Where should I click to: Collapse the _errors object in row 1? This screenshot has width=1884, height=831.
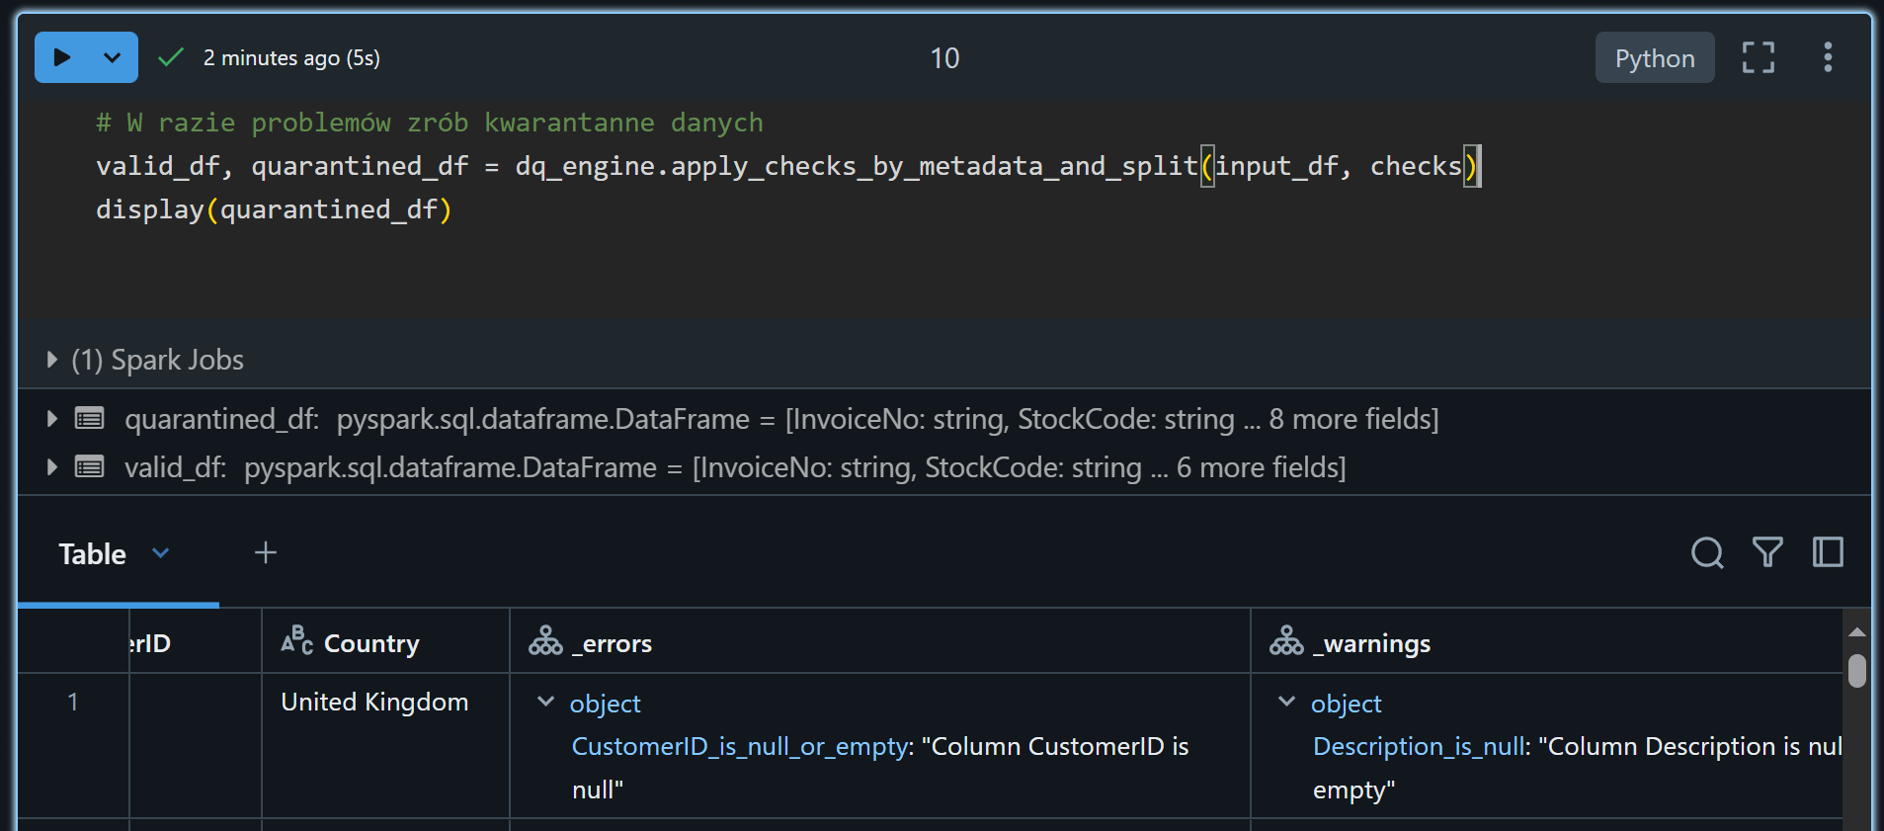click(x=545, y=702)
